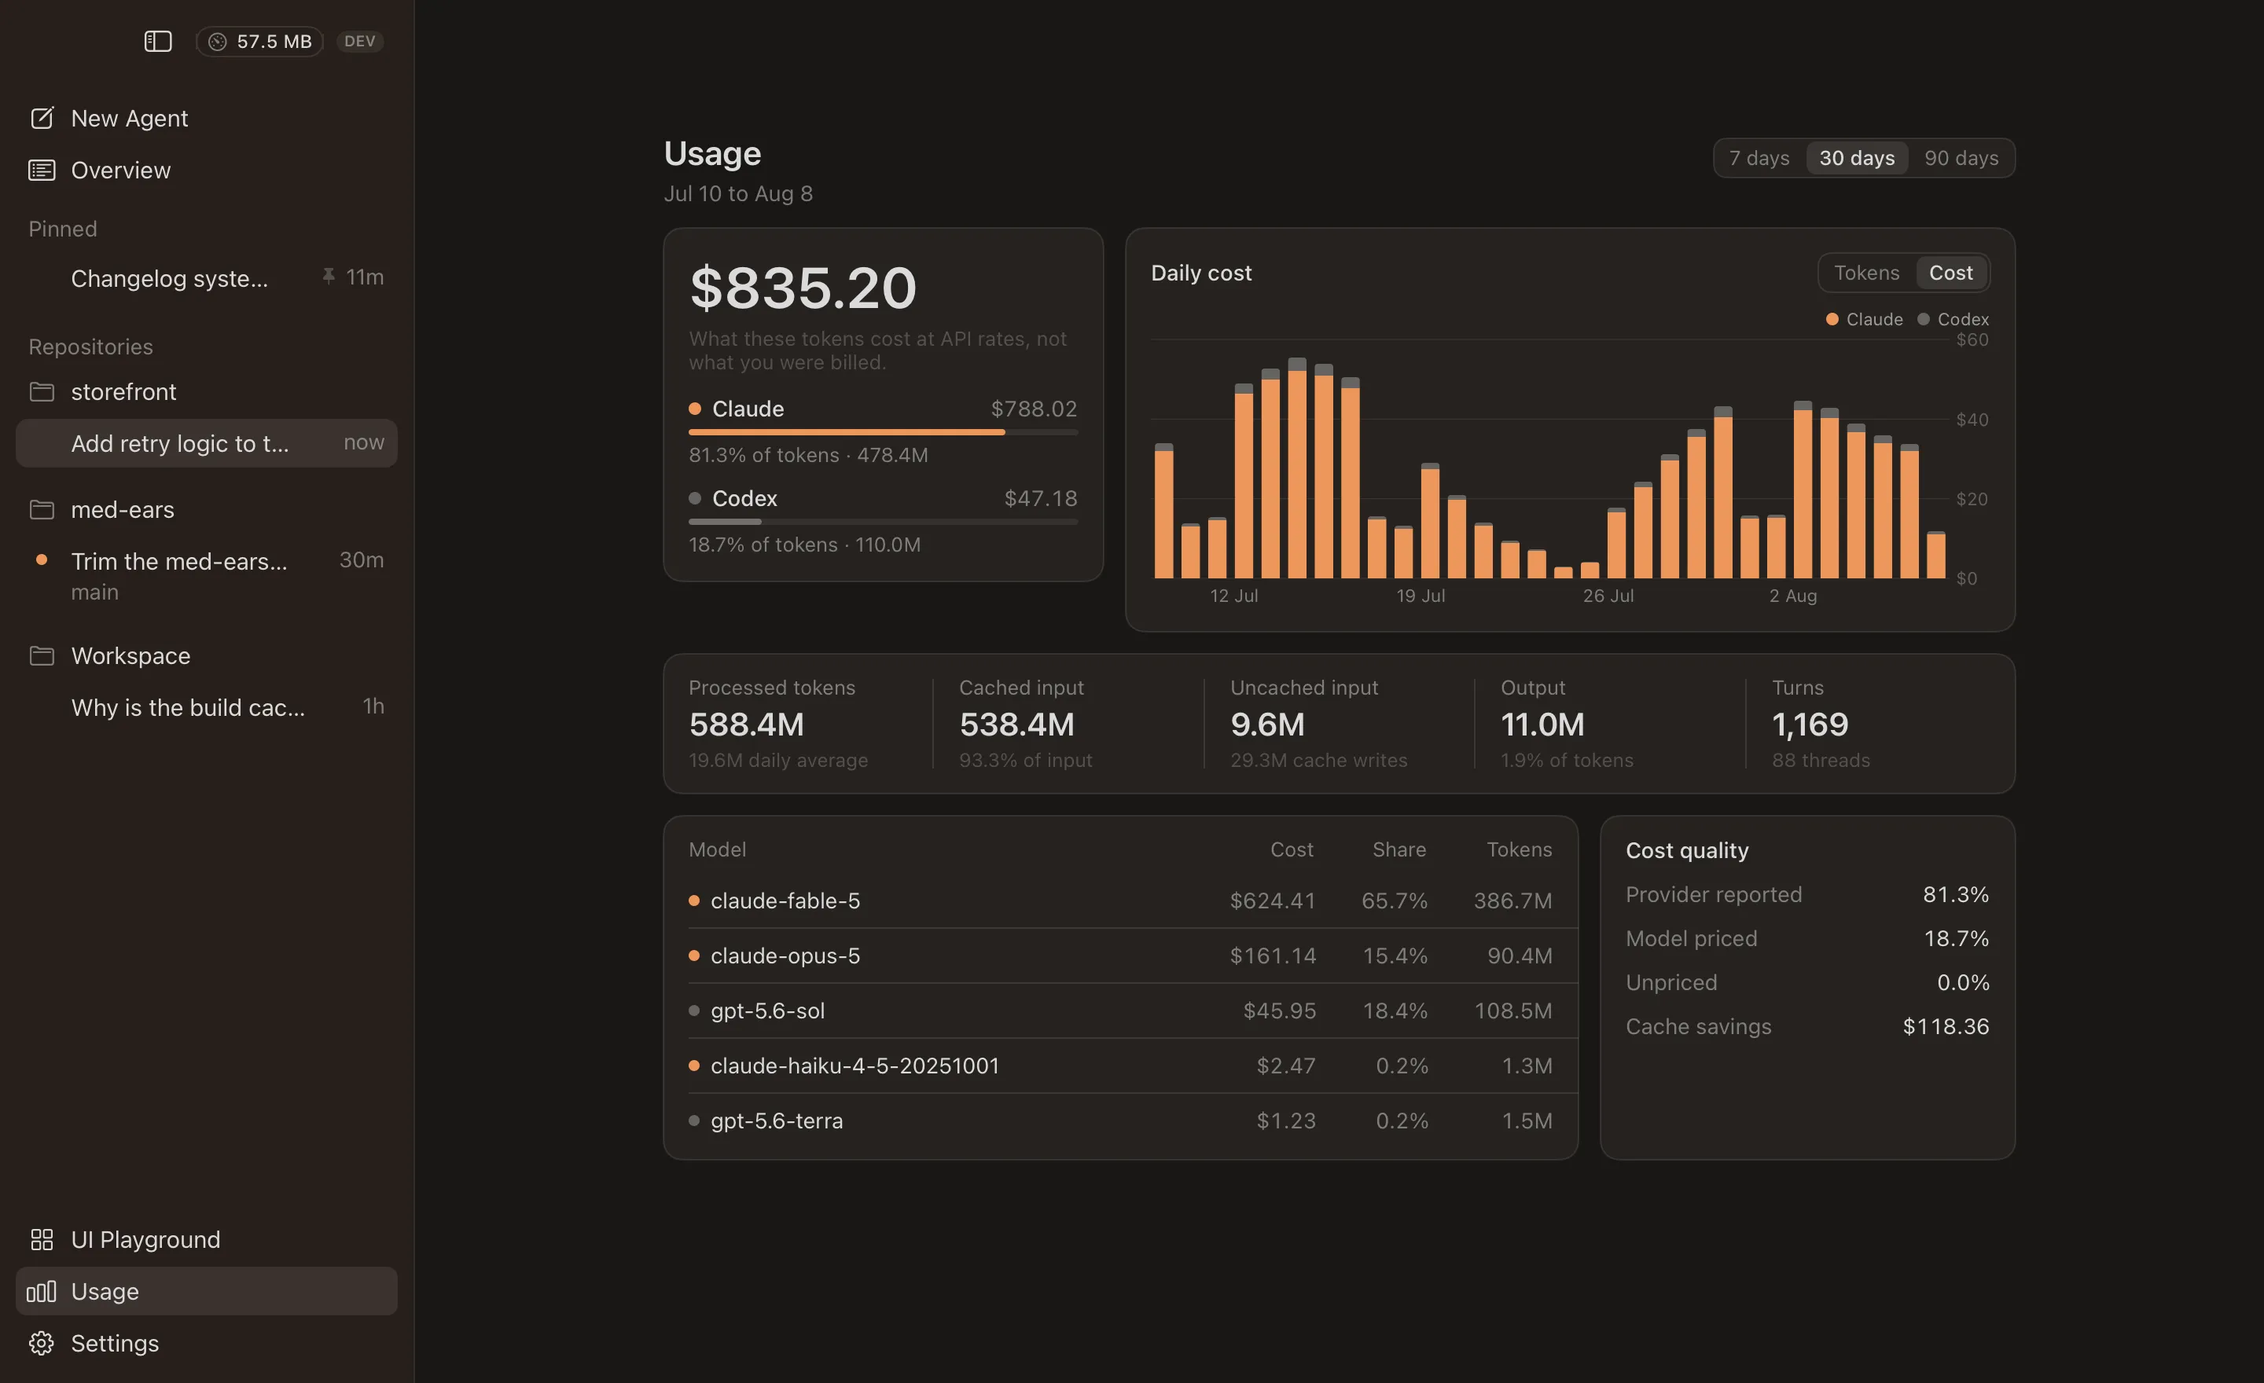Click Turns 1,169 value

(x=1809, y=725)
